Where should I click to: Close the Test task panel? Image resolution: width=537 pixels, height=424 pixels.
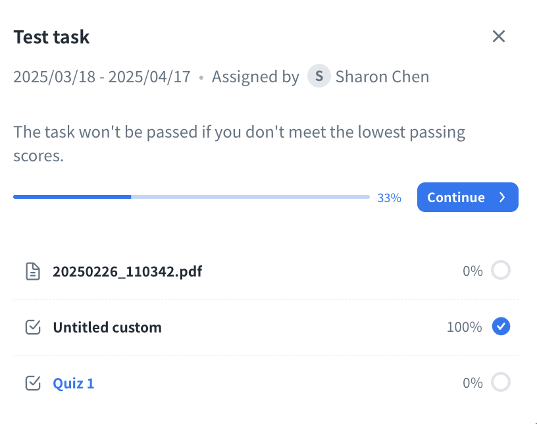pyautogui.click(x=499, y=36)
